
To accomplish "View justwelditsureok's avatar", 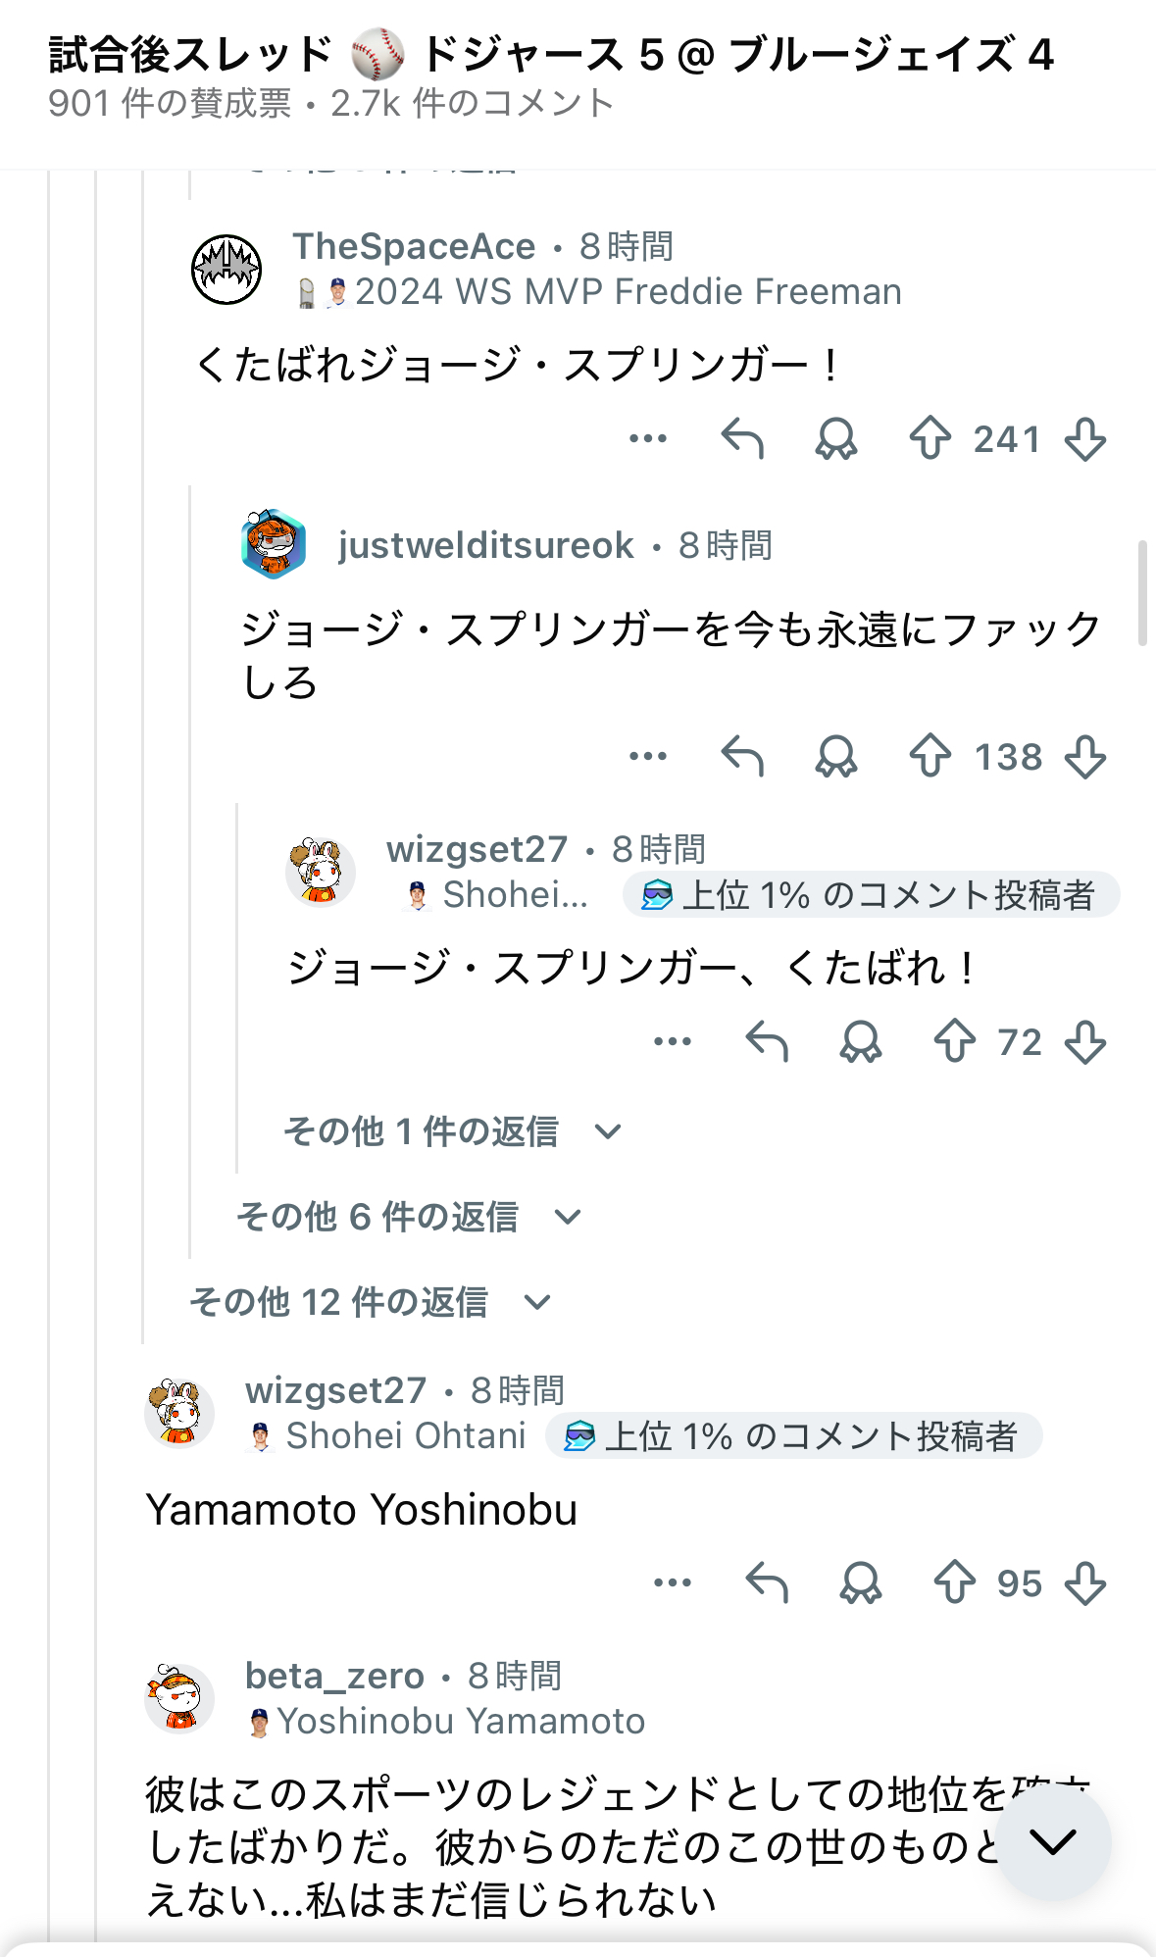I will coord(274,544).
